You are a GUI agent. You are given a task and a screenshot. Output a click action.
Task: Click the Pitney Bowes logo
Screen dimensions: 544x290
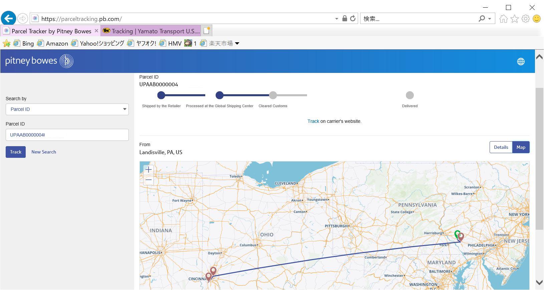(x=39, y=61)
